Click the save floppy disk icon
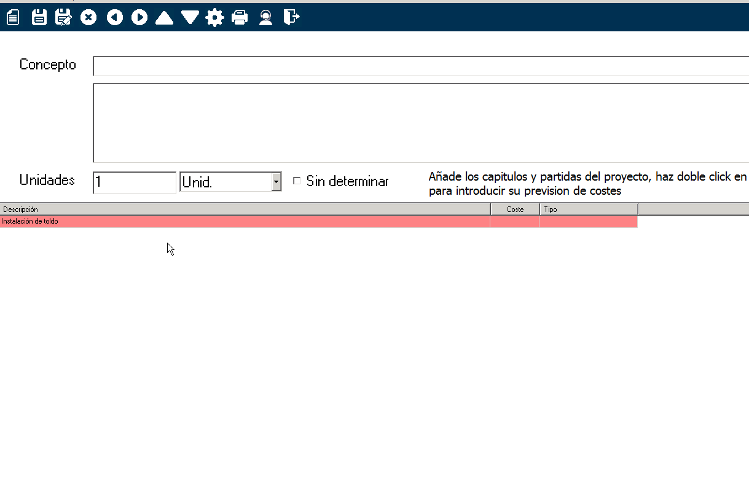This screenshot has width=749, height=489. [39, 17]
